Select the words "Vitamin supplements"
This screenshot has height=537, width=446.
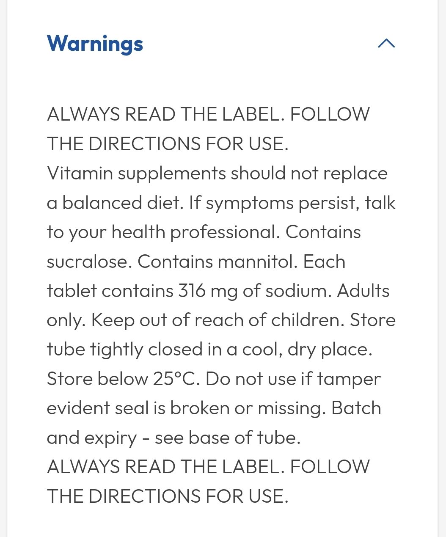coord(136,173)
